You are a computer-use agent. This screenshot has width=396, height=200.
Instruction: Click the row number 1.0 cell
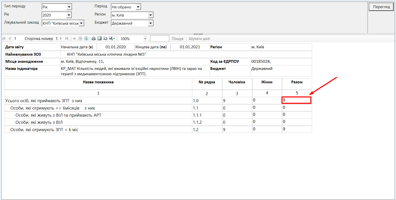tap(207, 101)
